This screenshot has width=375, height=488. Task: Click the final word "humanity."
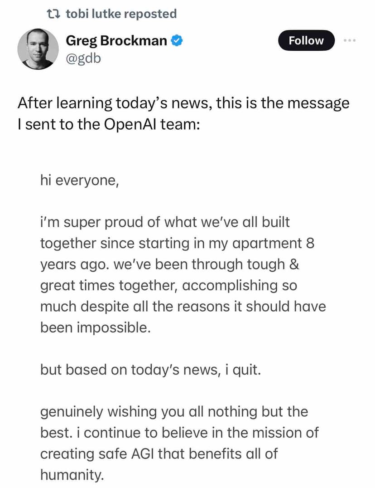(72, 474)
